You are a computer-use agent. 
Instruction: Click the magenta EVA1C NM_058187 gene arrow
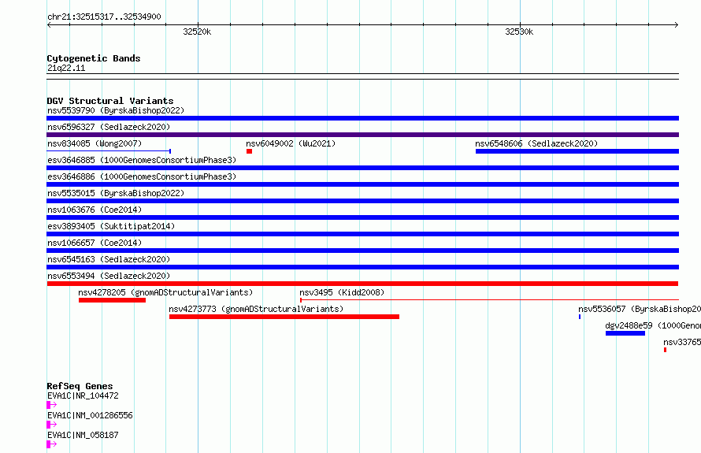click(x=52, y=444)
